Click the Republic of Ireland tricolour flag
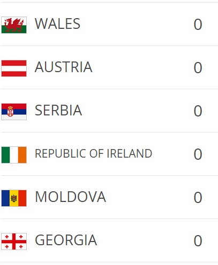 pos(14,155)
